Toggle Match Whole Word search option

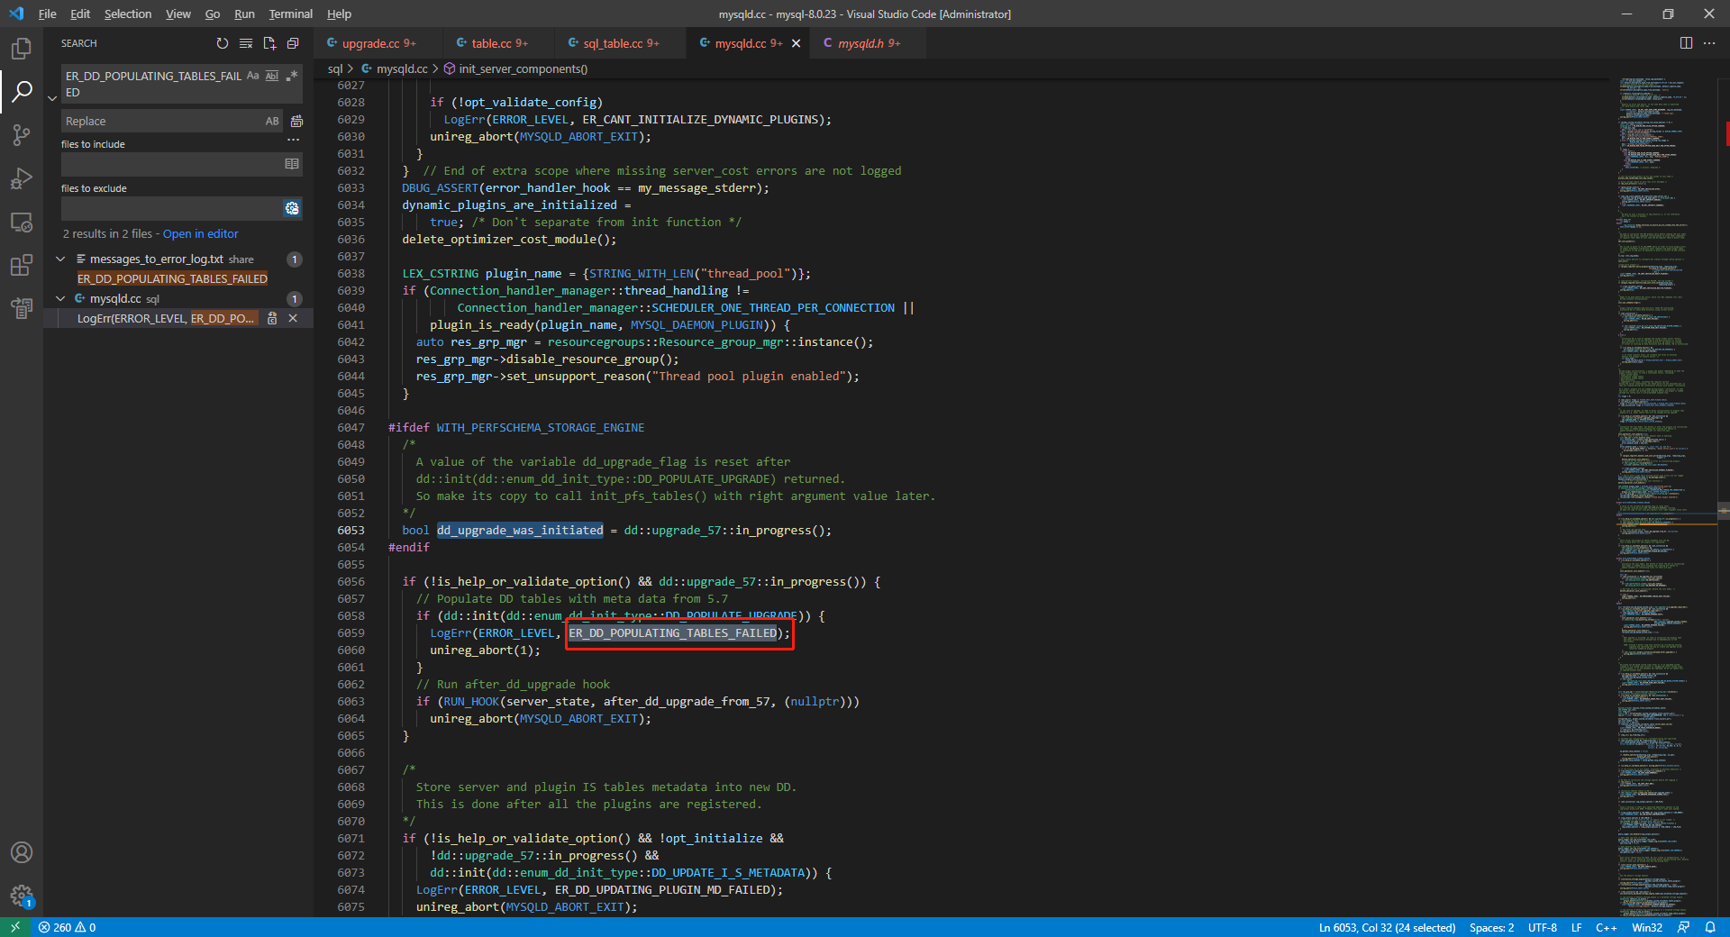pyautogui.click(x=272, y=76)
